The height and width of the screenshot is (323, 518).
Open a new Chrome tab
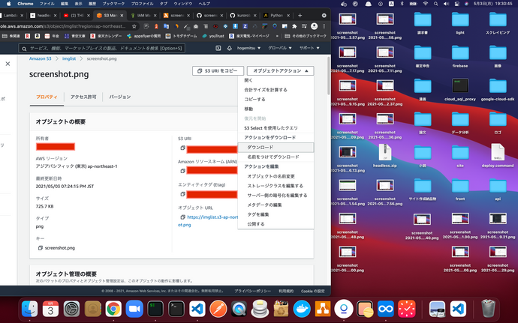tap(300, 16)
